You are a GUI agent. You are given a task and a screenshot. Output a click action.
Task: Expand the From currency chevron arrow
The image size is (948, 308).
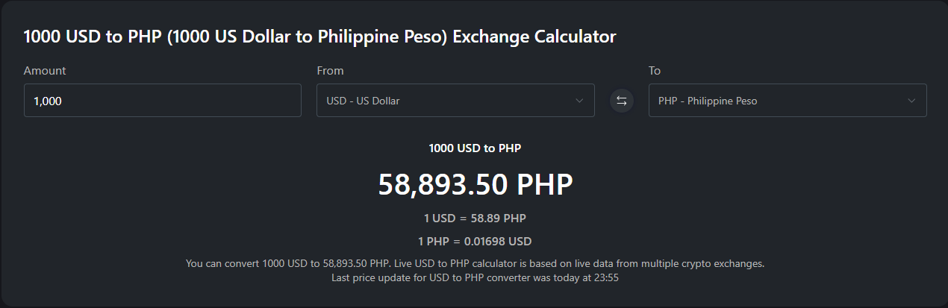(579, 101)
